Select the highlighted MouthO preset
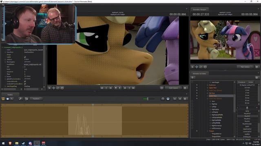Viewport: 261px width, 146px height. 247,116
